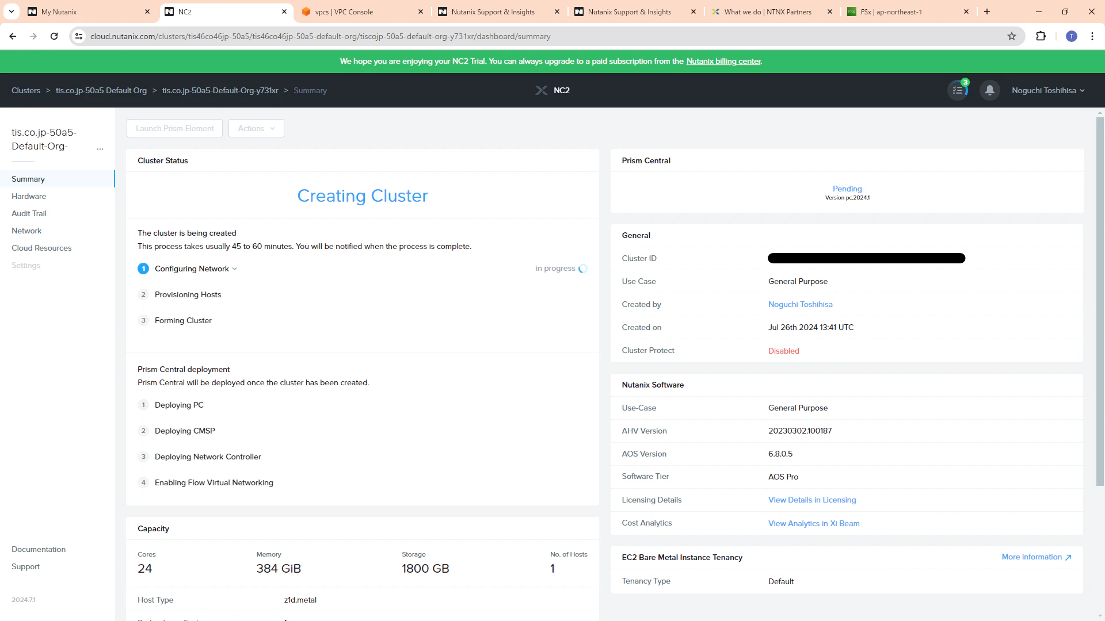Go back with browser back arrow

point(13,36)
